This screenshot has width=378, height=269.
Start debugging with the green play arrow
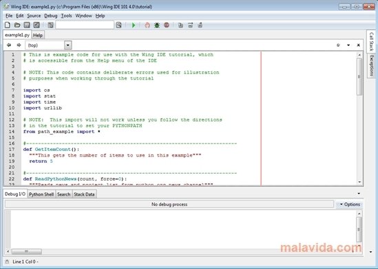[x=134, y=25]
